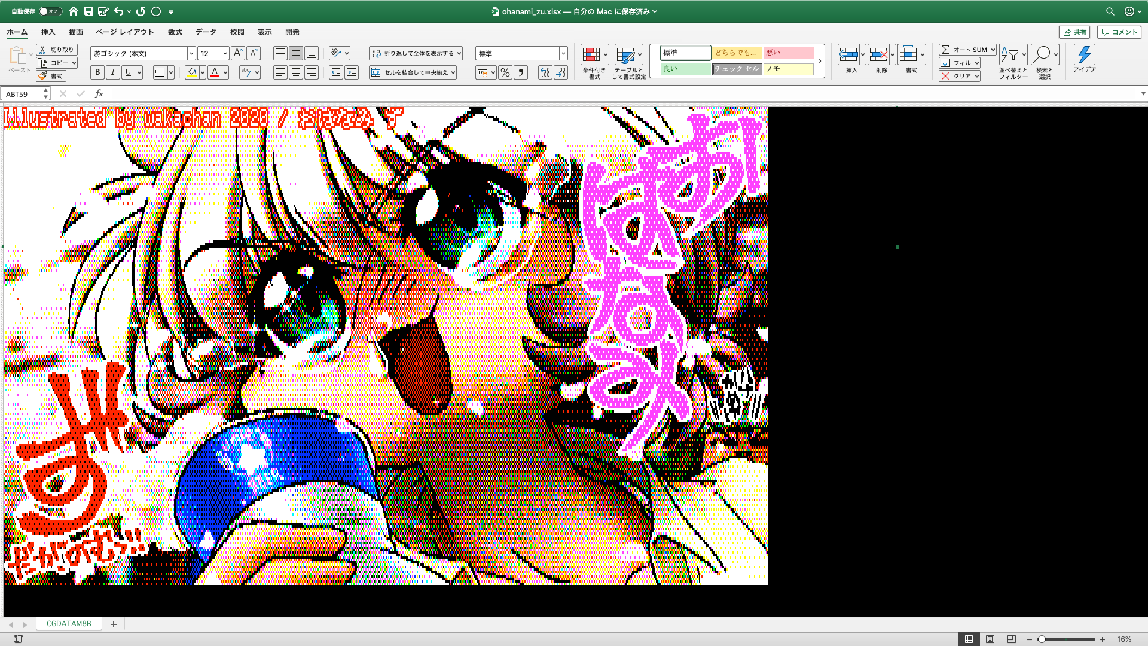Select the CGDATAM8B sheet tab

point(69,624)
